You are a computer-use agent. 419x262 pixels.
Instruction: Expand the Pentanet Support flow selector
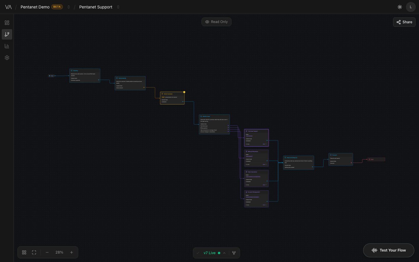coord(118,7)
